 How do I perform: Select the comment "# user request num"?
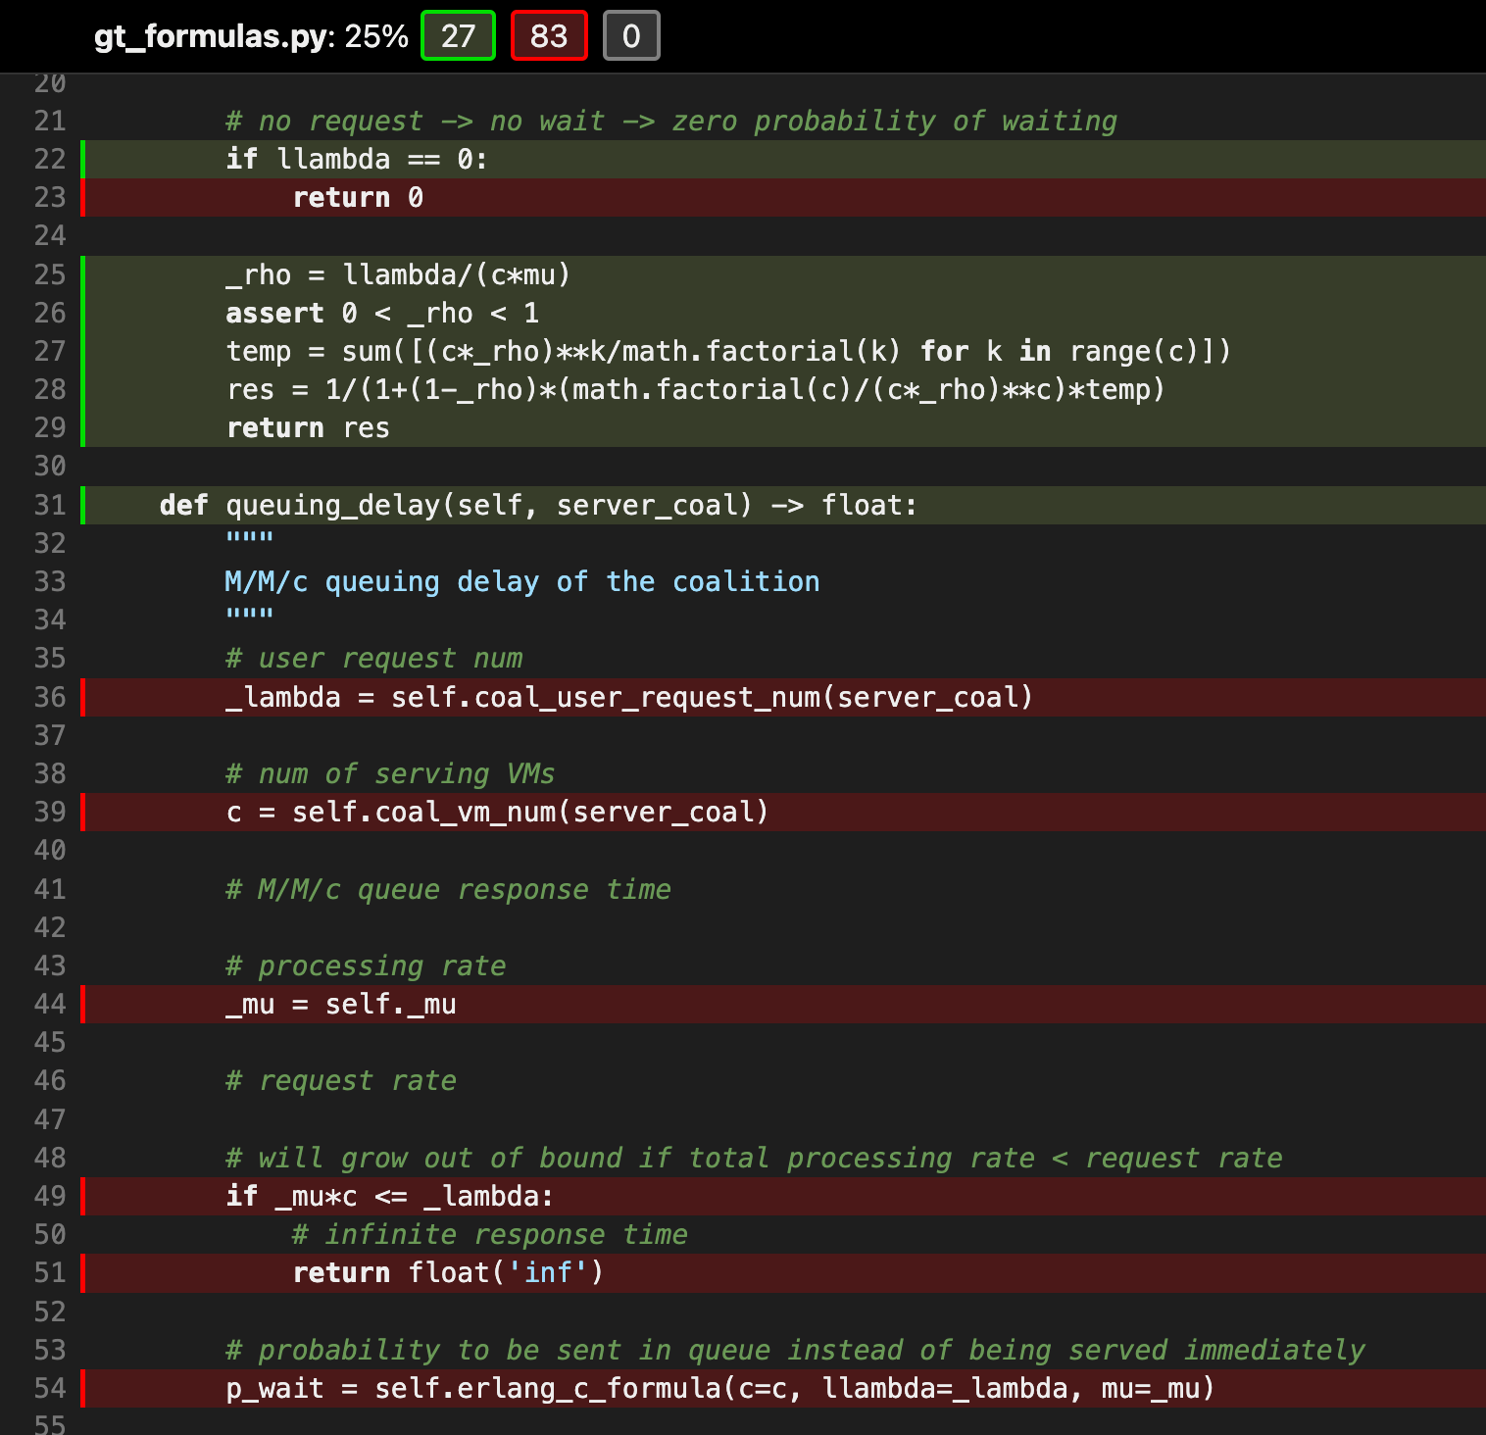coord(374,659)
